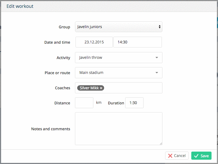Click the Duration field showing 1:30

click(x=134, y=103)
